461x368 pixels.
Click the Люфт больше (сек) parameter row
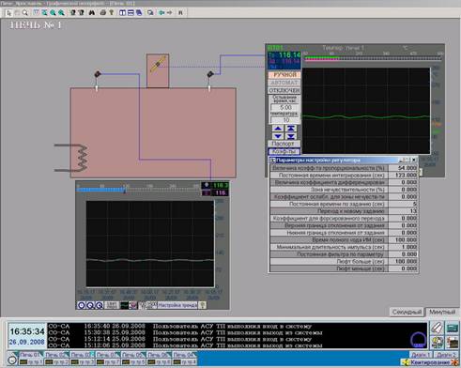click(344, 262)
